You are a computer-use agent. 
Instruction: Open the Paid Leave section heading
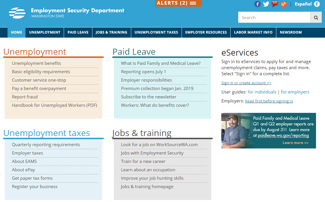click(134, 52)
